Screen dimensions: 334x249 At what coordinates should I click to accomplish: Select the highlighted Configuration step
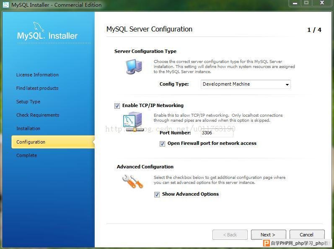pos(53,142)
